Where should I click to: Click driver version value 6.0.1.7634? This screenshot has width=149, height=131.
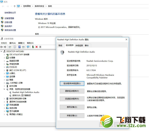pos(91,70)
